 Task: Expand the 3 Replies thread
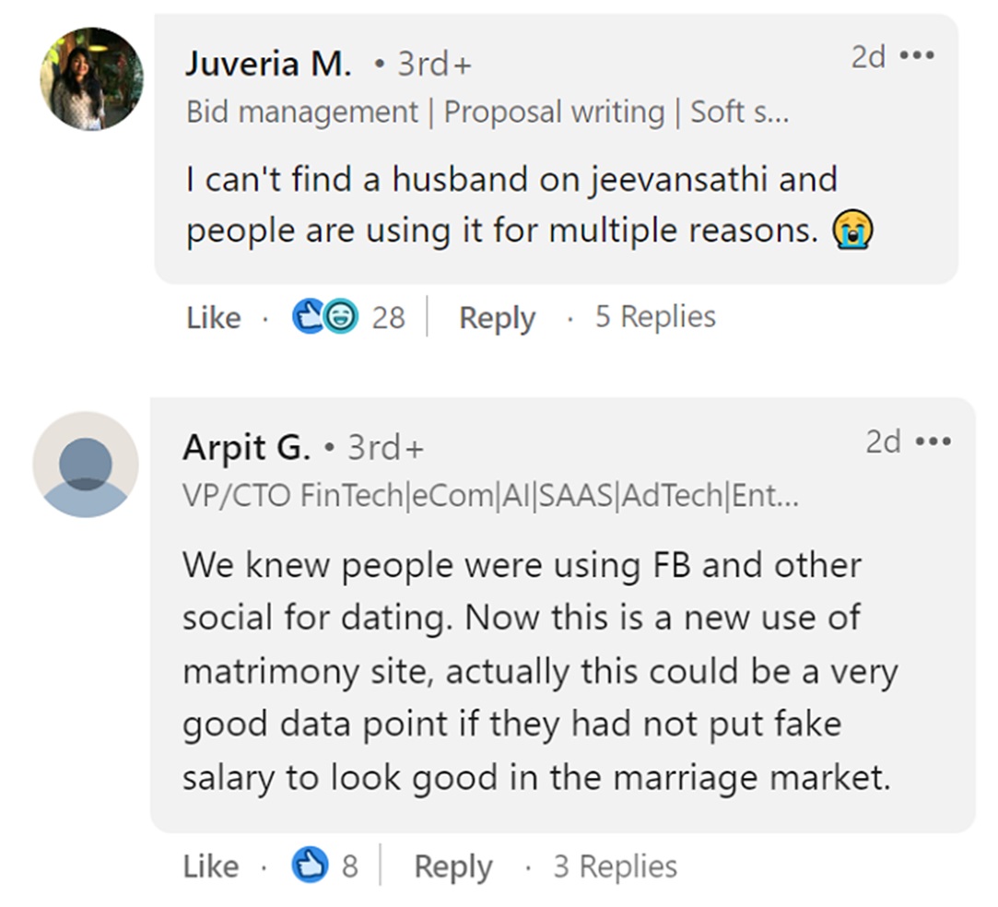(x=615, y=866)
